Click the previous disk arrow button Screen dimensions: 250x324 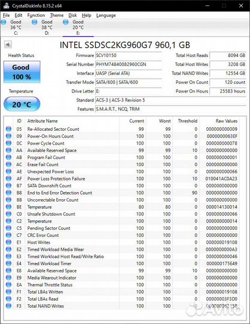pos(8,44)
